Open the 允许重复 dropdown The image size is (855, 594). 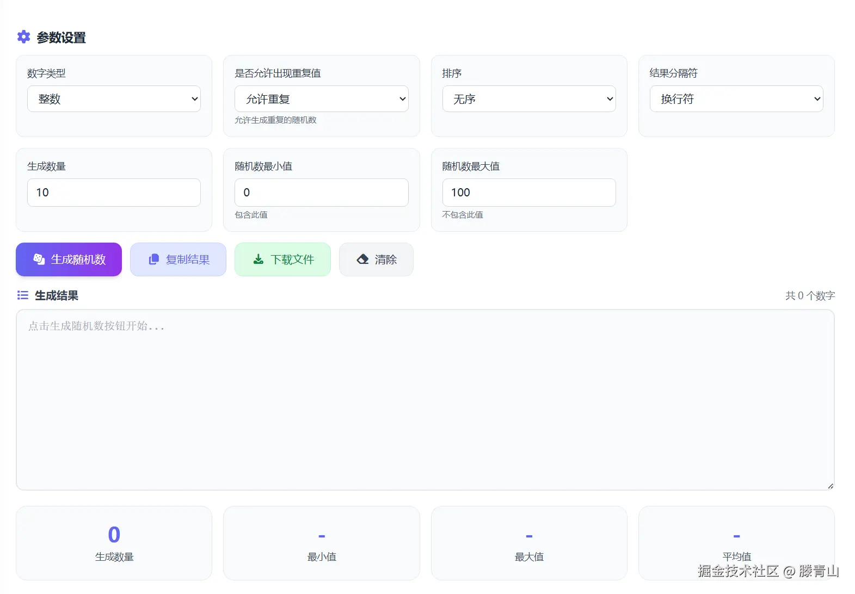coord(321,99)
